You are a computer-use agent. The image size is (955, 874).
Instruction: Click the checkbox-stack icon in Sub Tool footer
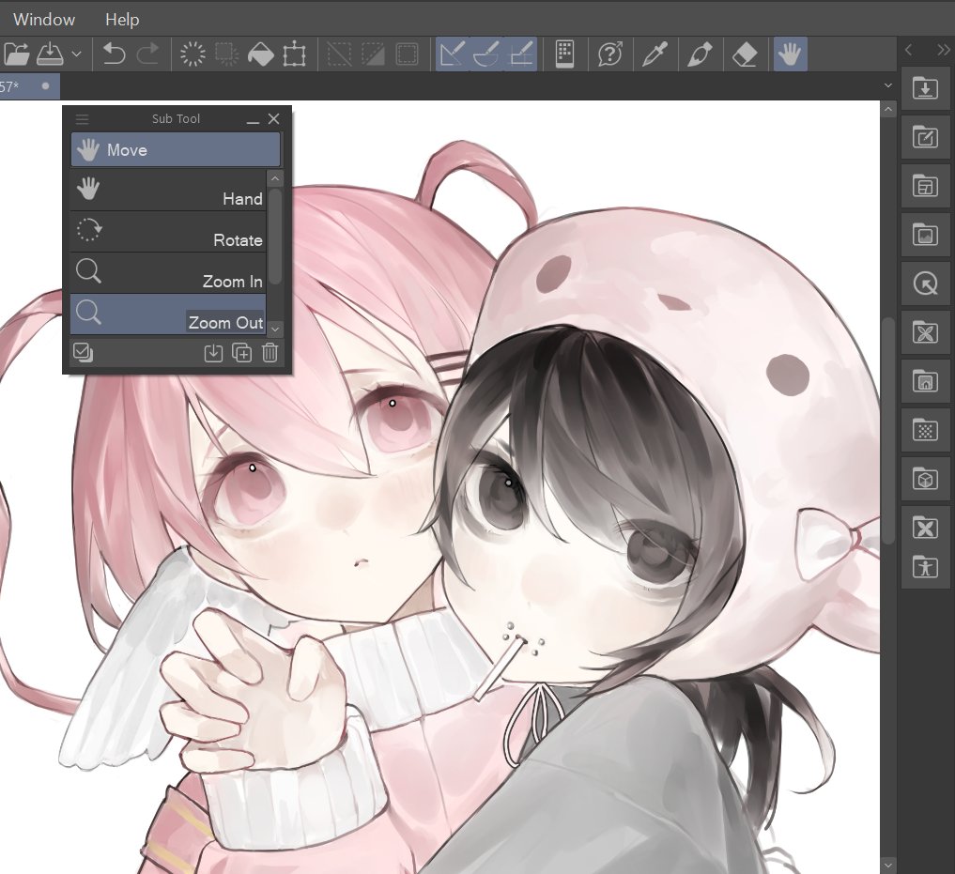click(x=83, y=353)
